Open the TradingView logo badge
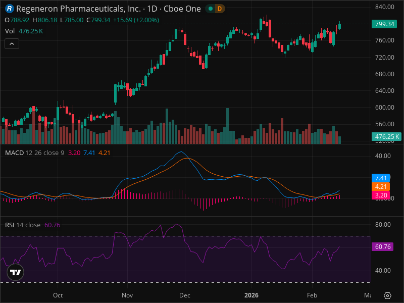Screen dimensions: 404x303 [16, 272]
